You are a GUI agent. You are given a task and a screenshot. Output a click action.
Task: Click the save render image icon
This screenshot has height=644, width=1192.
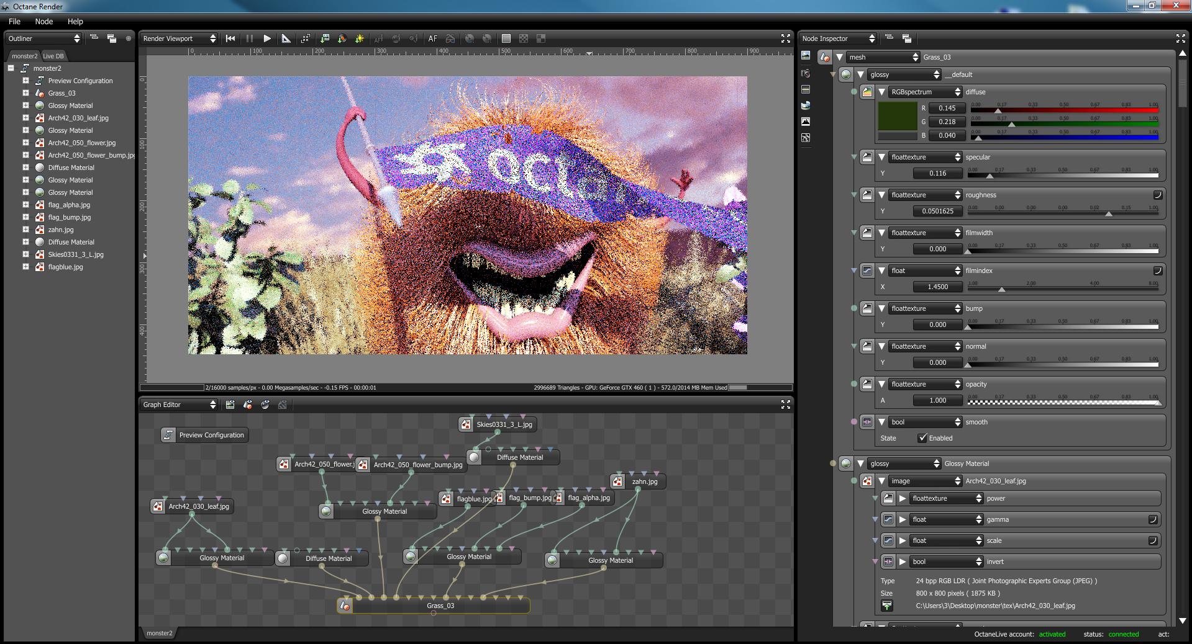coord(324,38)
